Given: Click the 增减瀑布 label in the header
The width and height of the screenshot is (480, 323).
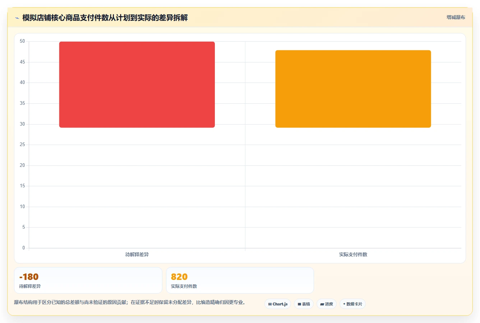Looking at the screenshot, I should tap(456, 17).
